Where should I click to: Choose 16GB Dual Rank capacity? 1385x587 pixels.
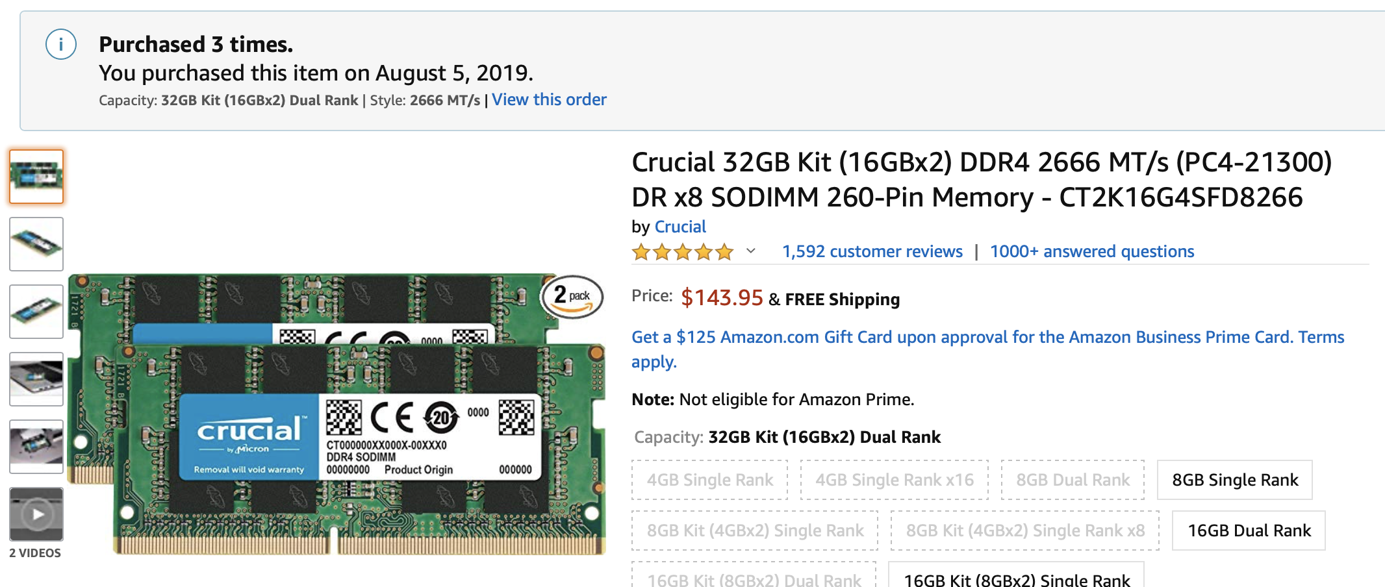pyautogui.click(x=1249, y=531)
